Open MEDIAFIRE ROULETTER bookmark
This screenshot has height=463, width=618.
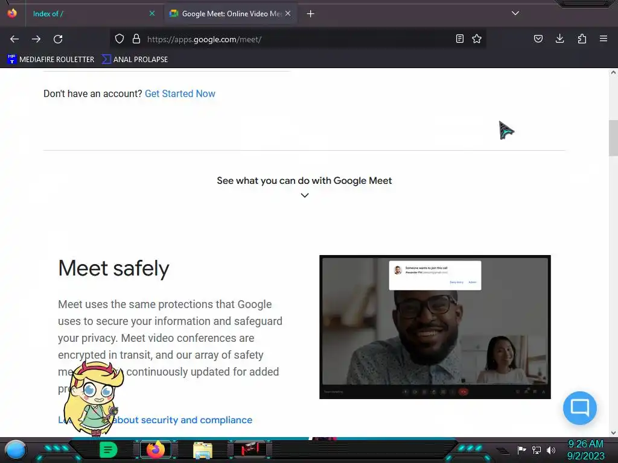(51, 60)
